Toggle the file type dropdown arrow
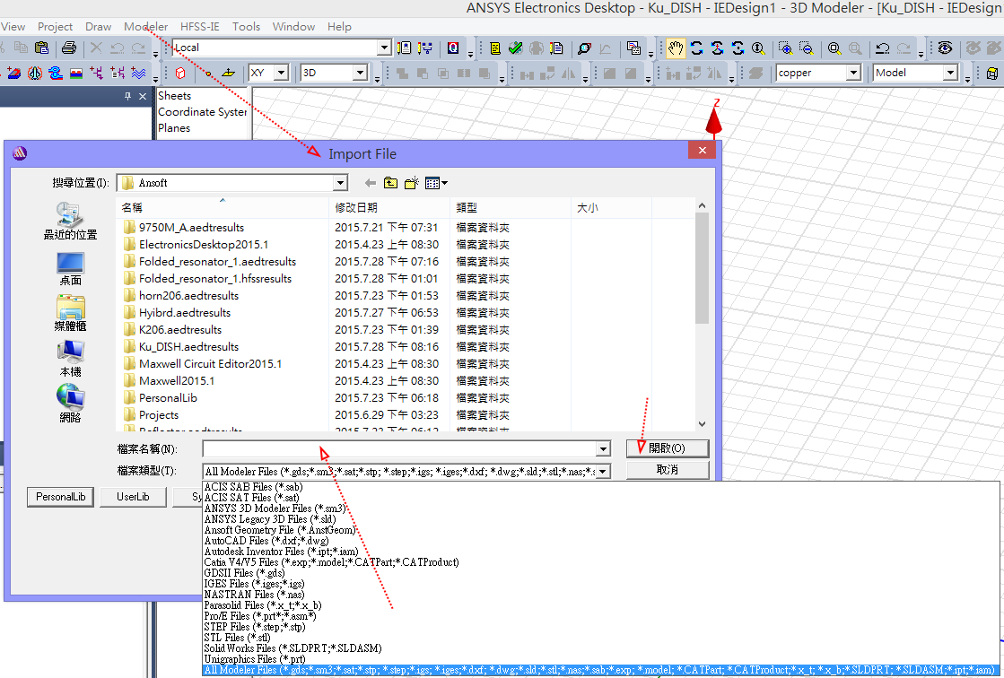This screenshot has height=678, width=1004. [x=603, y=472]
